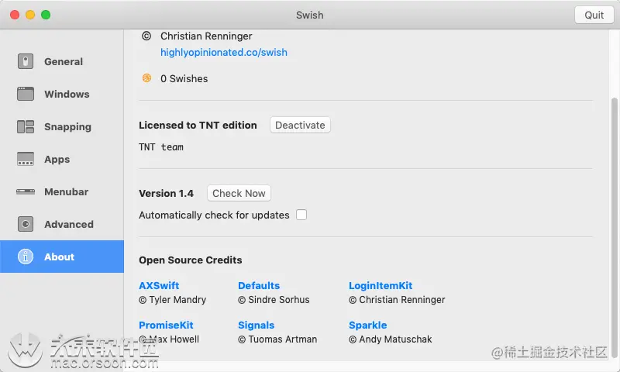Click the orange Swishes counter icon
Viewport: 620px width, 372px height.
(146, 78)
